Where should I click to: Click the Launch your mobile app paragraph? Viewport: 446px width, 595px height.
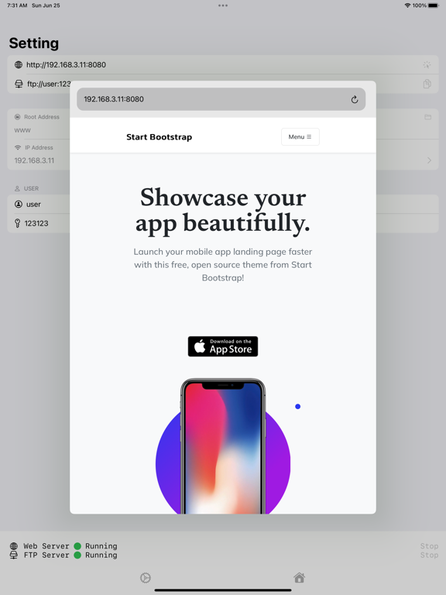pos(223,265)
